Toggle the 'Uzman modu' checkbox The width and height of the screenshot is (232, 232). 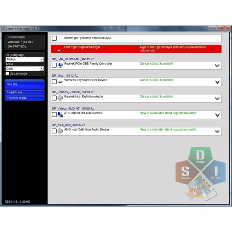[x=7, y=74]
